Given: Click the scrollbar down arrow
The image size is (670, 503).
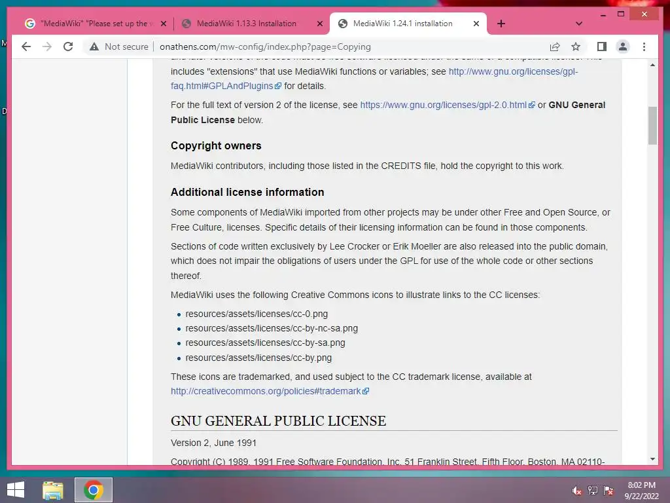Looking at the screenshot, I should click(x=652, y=459).
